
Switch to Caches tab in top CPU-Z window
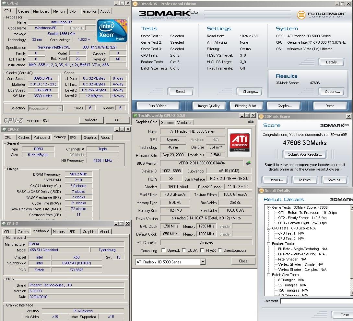[24, 11]
